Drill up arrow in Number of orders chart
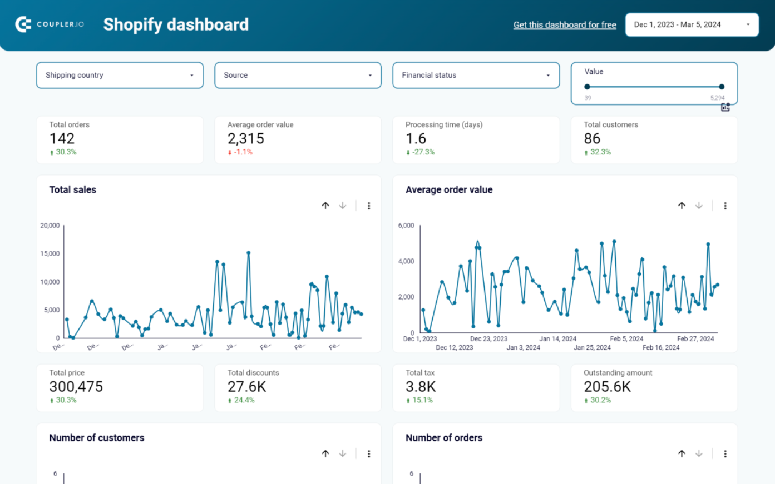775x484 pixels. point(682,453)
